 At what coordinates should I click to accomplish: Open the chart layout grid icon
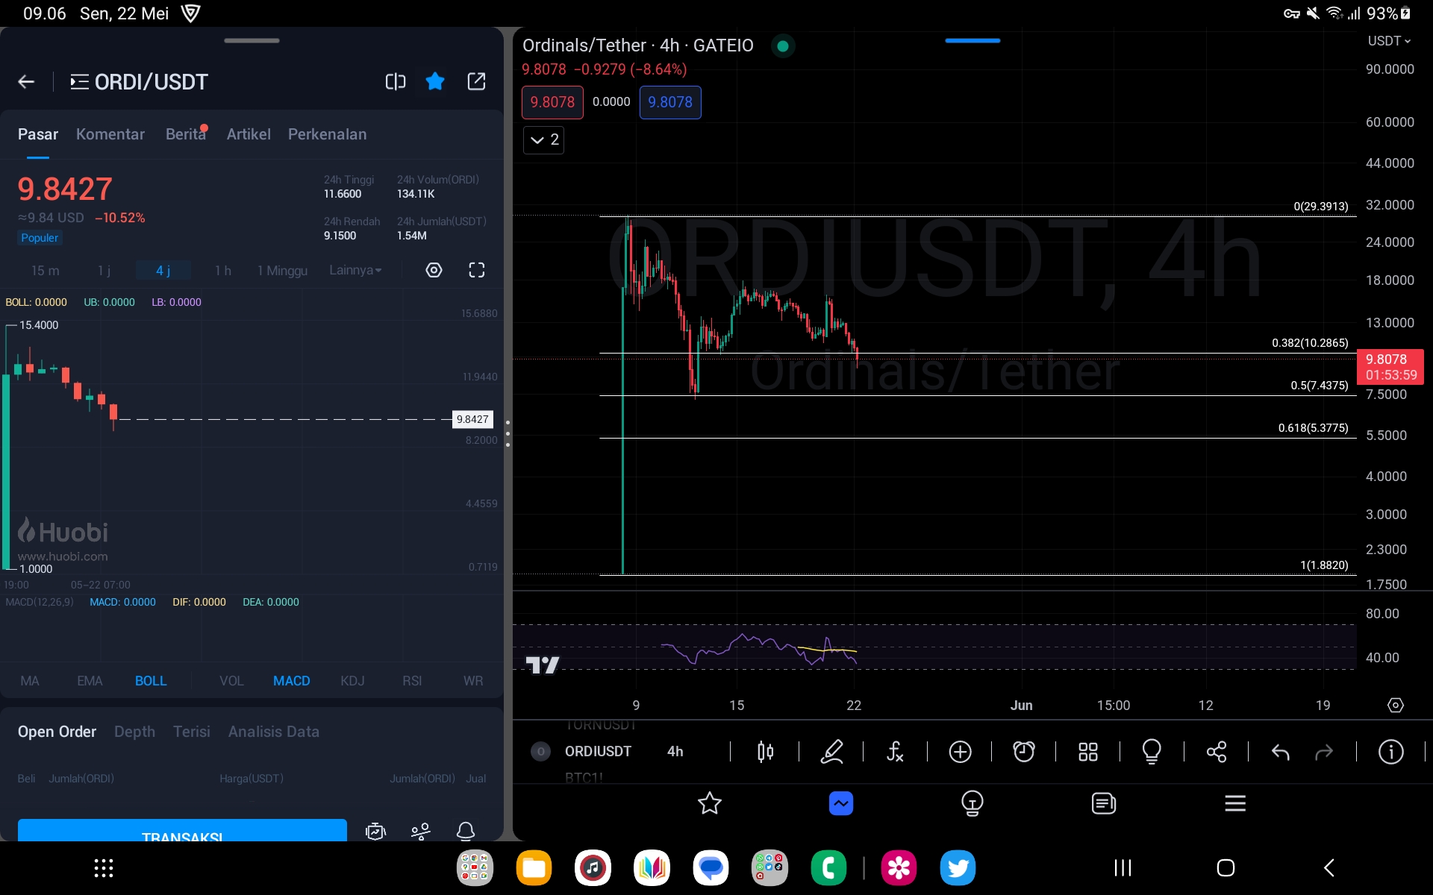[x=1088, y=751]
